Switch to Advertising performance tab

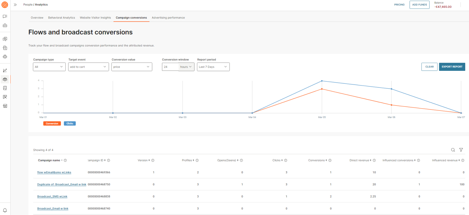[x=168, y=18]
